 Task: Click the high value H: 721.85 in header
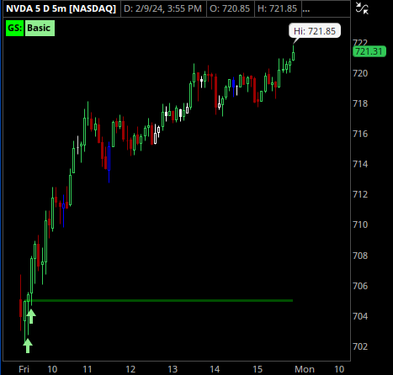[x=277, y=8]
